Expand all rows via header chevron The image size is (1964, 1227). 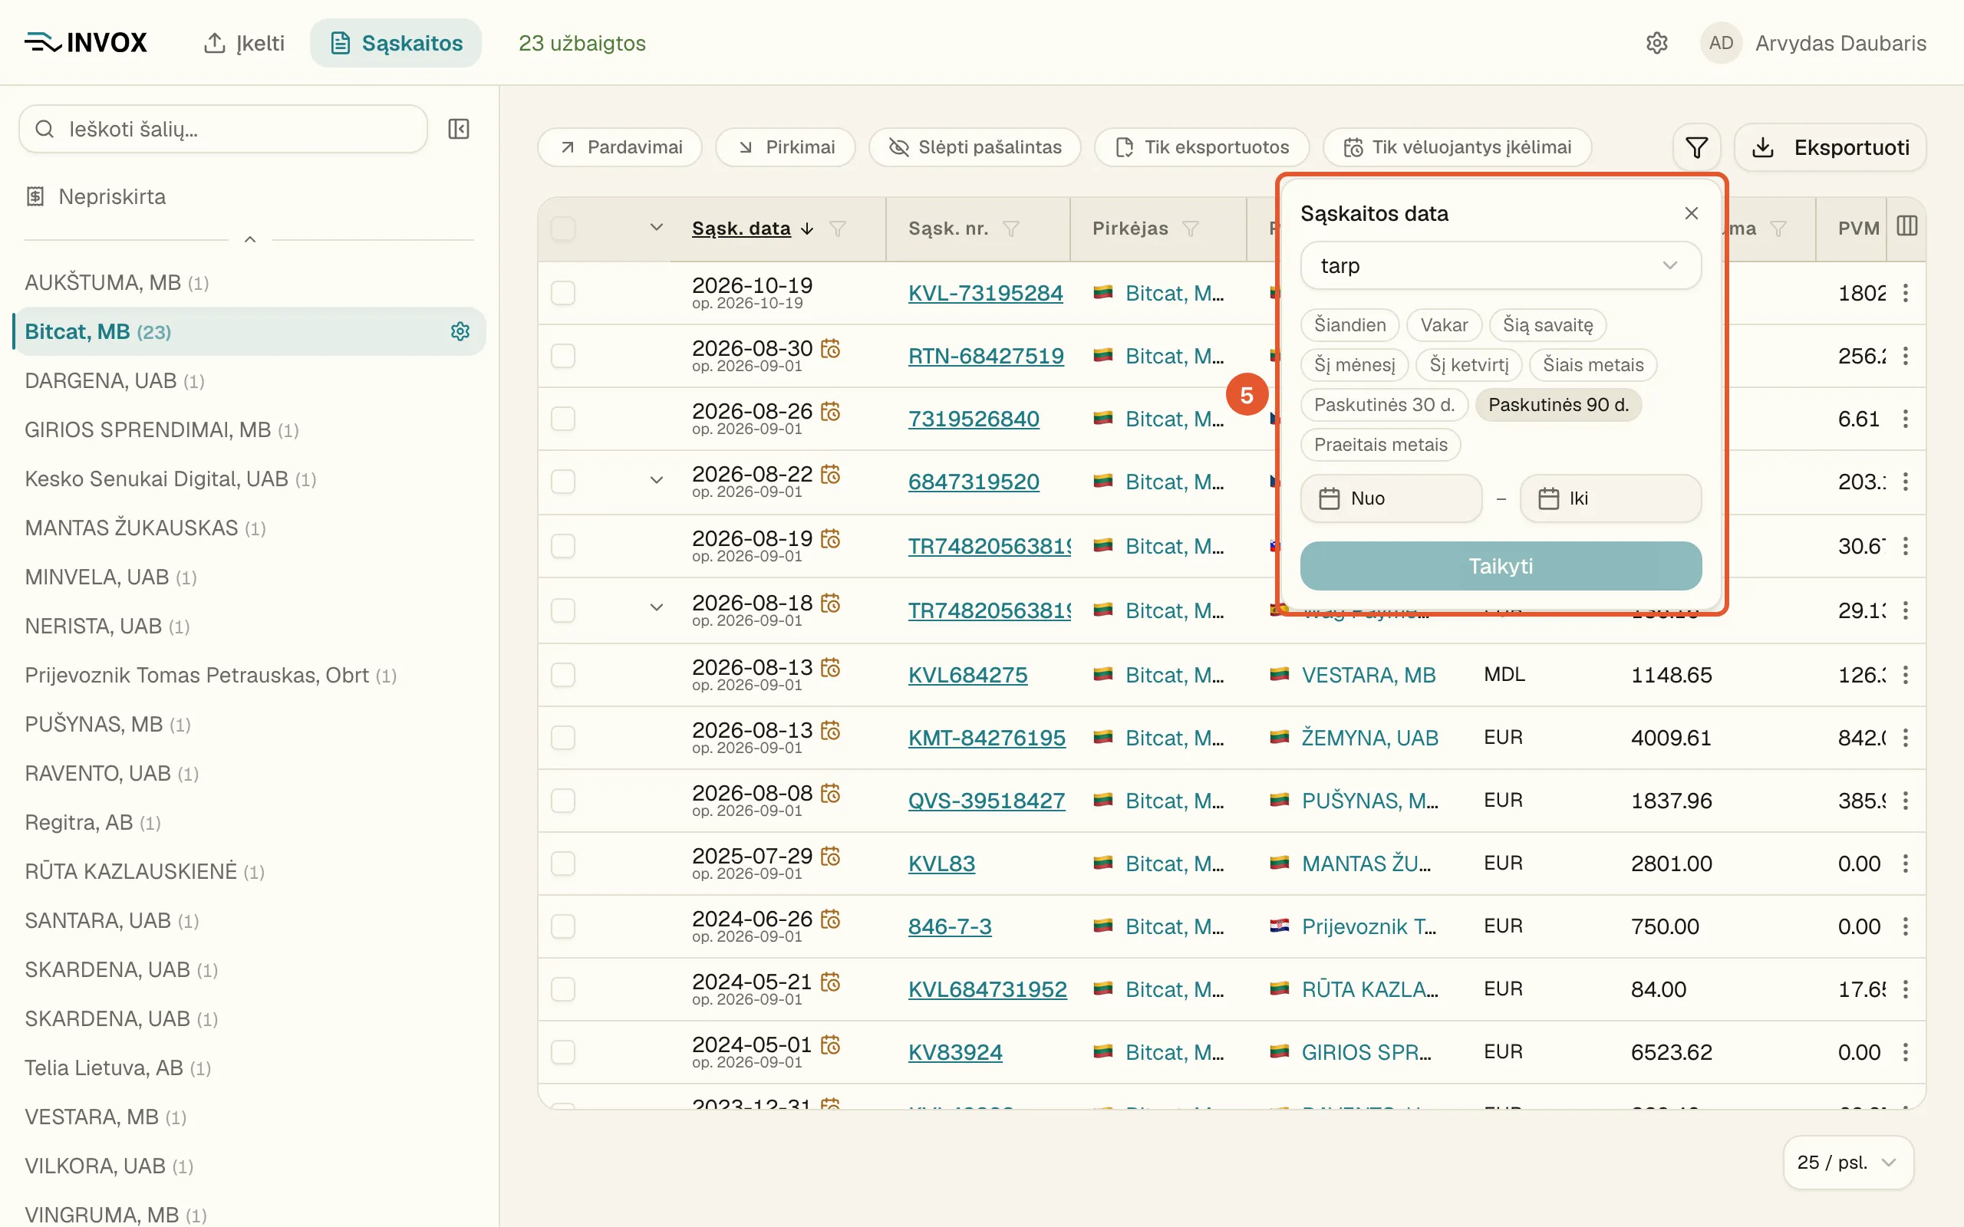[657, 227]
